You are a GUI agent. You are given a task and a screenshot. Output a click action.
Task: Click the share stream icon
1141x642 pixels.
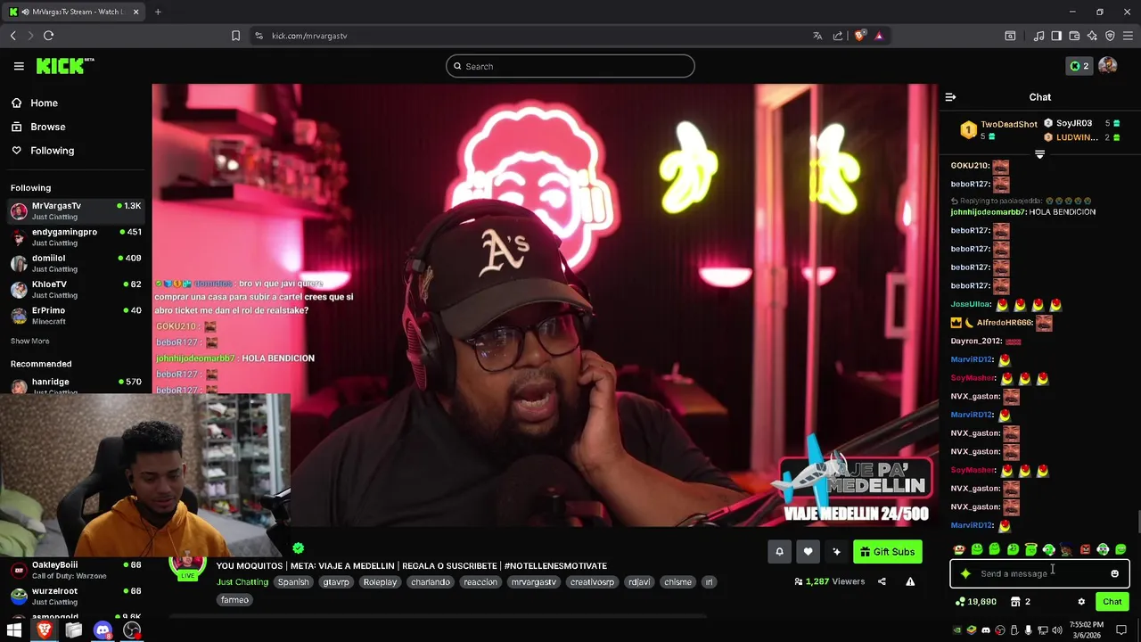pos(882,581)
